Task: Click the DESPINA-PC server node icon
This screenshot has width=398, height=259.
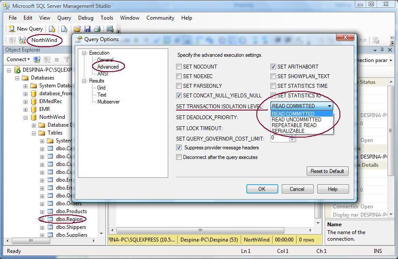Action: coord(17,70)
